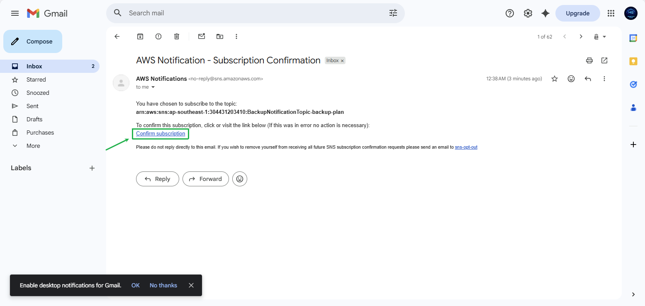Create a new label with plus icon
The image size is (645, 306).
click(x=92, y=168)
